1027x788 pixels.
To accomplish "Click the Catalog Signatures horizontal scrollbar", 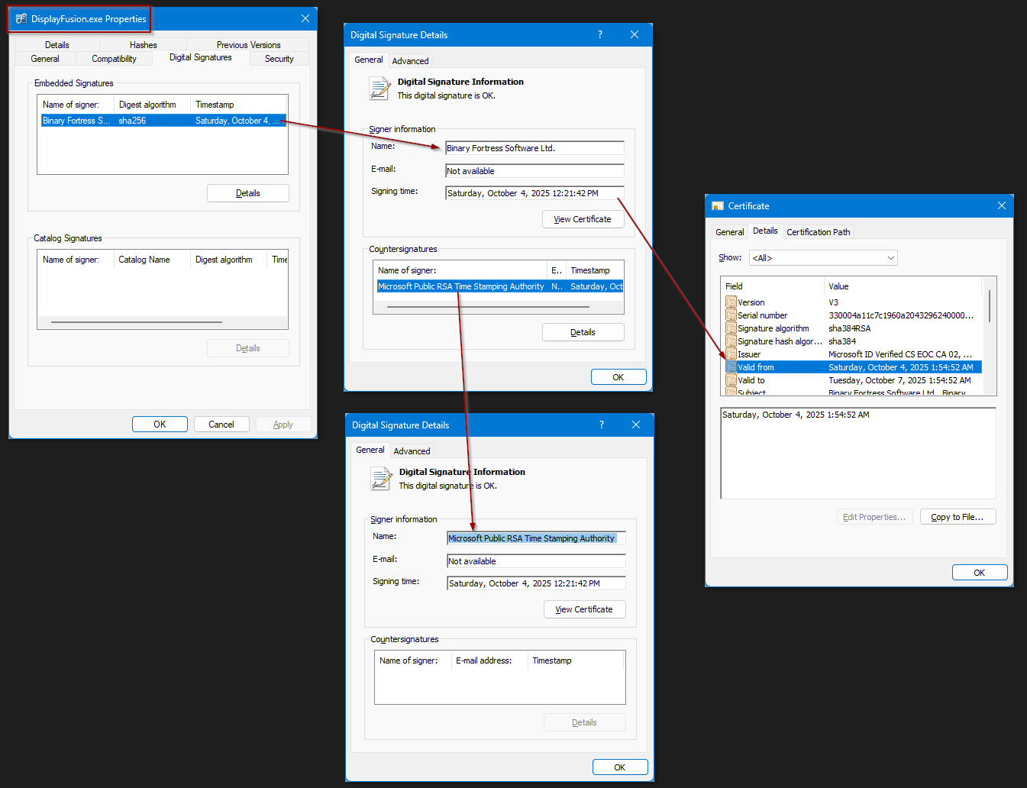I will (137, 322).
